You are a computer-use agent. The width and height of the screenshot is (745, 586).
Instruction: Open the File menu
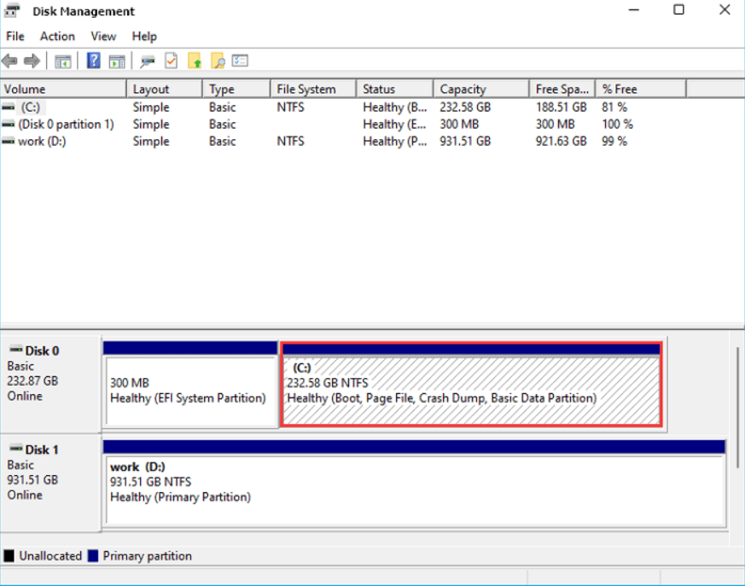tap(15, 36)
